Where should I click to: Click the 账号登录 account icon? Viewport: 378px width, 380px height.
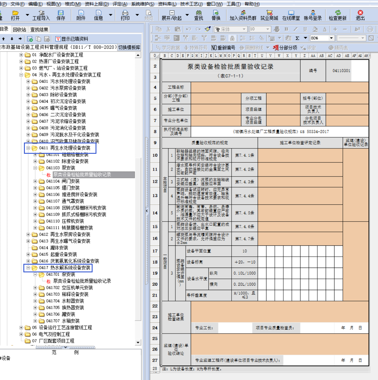point(313,13)
